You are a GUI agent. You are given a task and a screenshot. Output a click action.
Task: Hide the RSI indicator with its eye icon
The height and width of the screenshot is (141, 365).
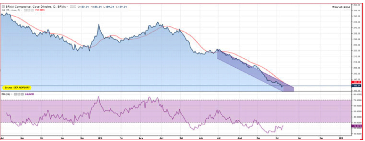(x=15, y=94)
